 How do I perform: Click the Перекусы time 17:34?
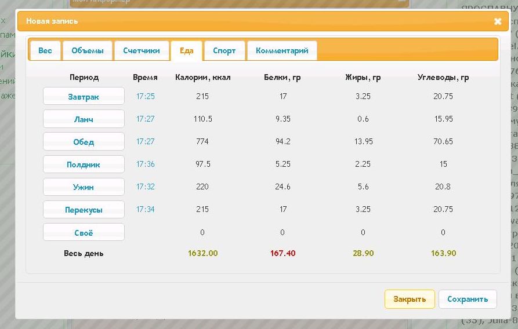click(x=146, y=209)
